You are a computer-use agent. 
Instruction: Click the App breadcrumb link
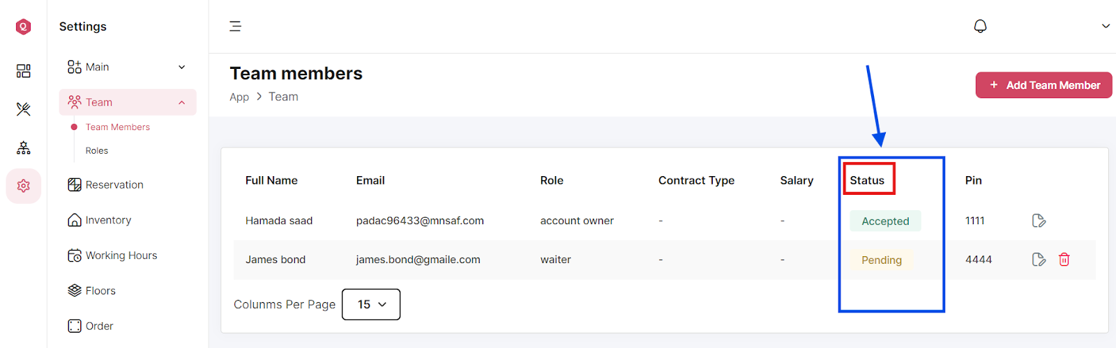pos(239,97)
